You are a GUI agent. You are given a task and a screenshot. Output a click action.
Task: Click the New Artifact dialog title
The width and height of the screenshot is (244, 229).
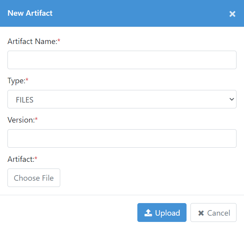click(30, 13)
